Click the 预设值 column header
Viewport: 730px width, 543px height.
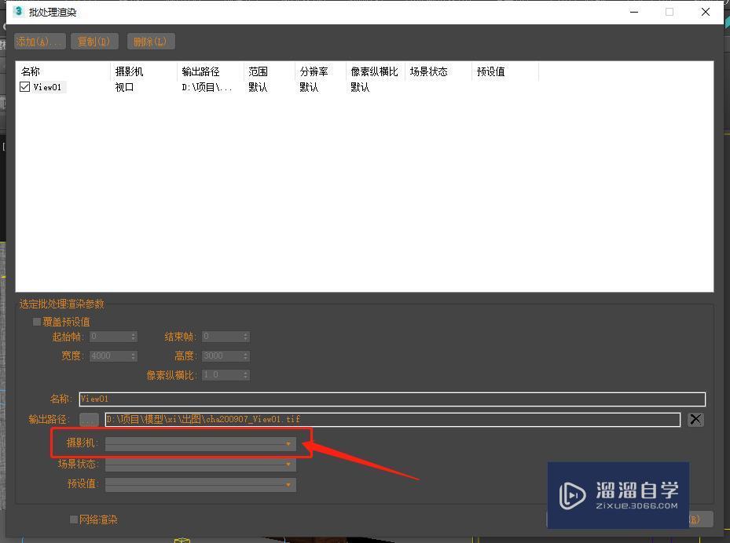pos(490,71)
